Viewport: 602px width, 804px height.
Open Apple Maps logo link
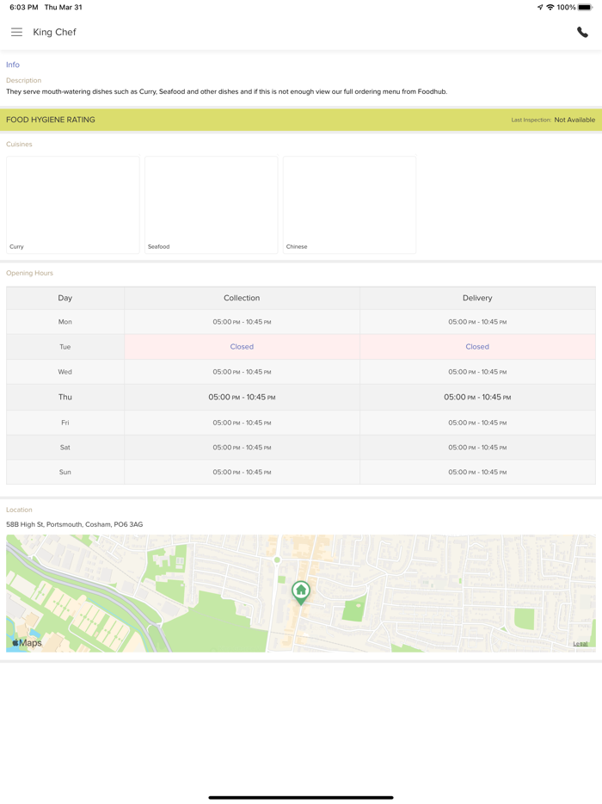pos(28,642)
